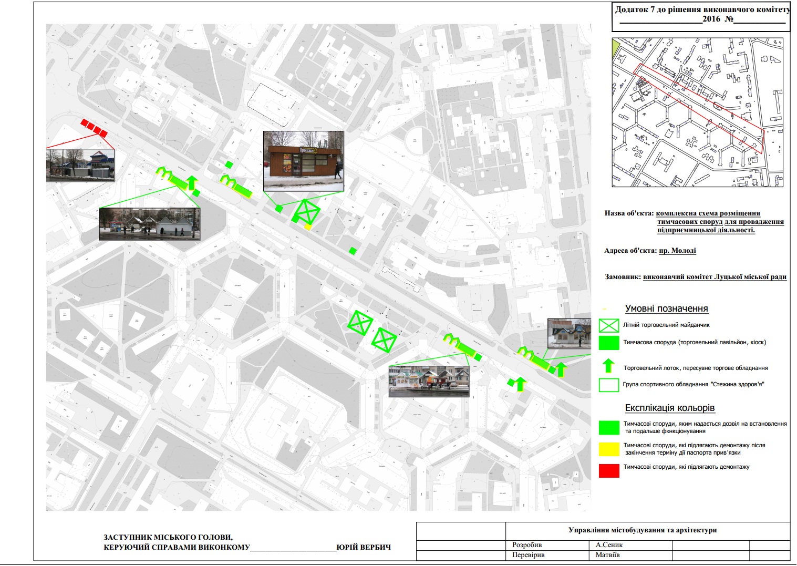This screenshot has height=566, width=797.
Task: Click the 'комплексна схема розміщення' underlined text
Action: click(708, 213)
